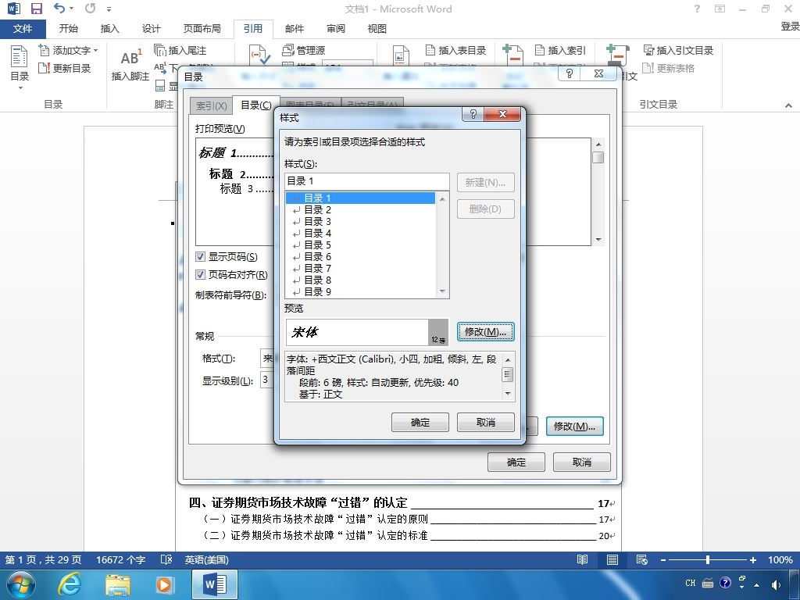
Task: Click the zoom in plus button
Action: 752,559
